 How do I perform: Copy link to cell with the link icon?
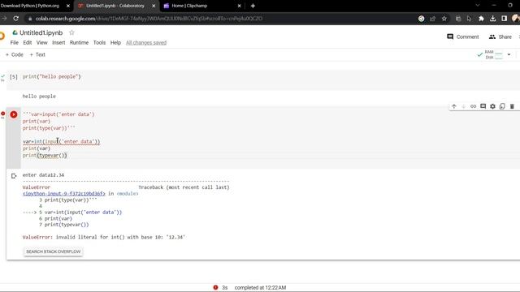pyautogui.click(x=473, y=106)
